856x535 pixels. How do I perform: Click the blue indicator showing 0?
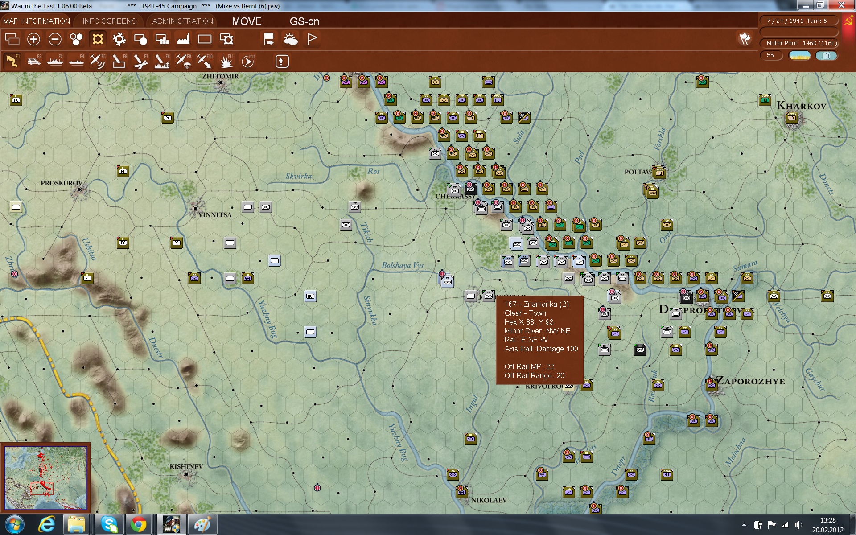click(827, 56)
